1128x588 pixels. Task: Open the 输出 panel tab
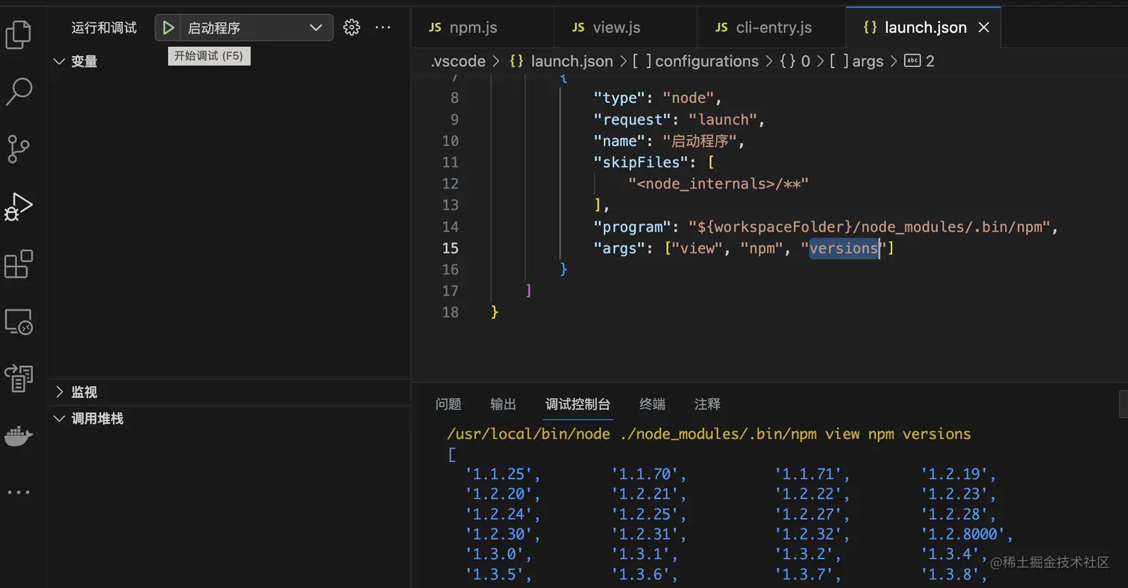click(x=504, y=404)
